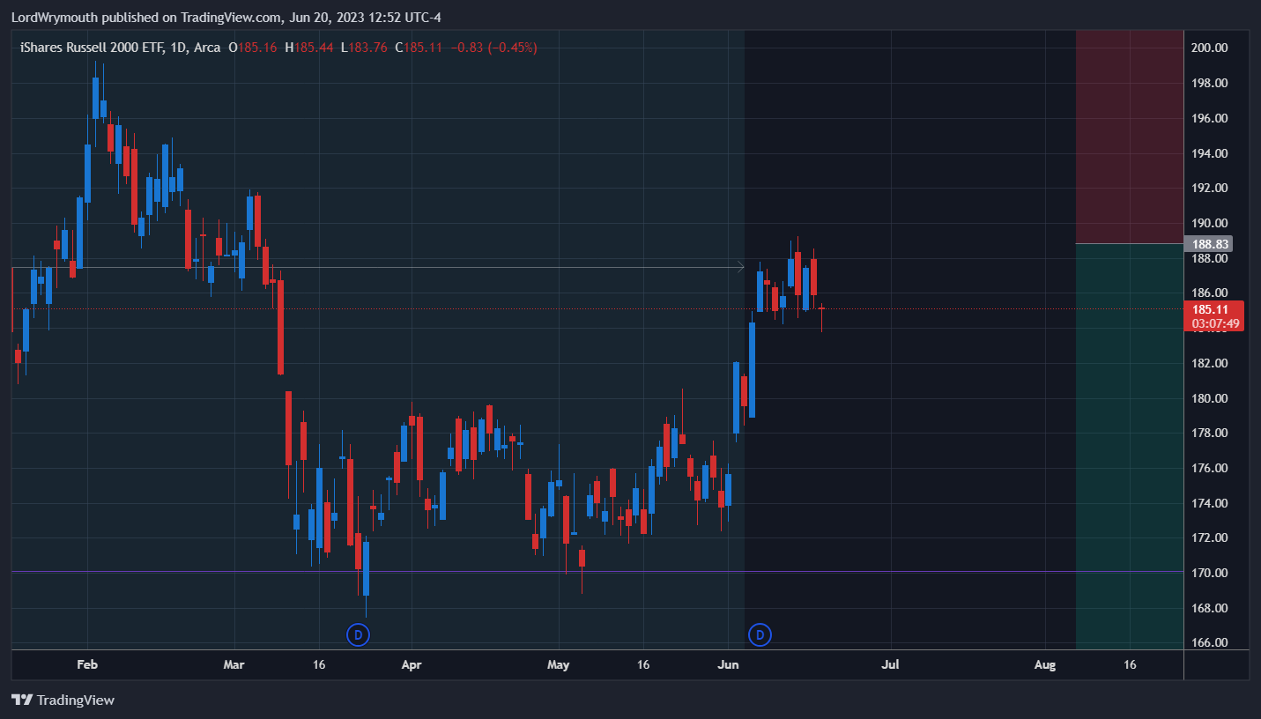Screen dimensions: 1261x719
Task: Select the green target zone of the position
Action: click(x=1130, y=446)
